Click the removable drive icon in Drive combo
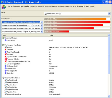 click(x=46, y=14)
